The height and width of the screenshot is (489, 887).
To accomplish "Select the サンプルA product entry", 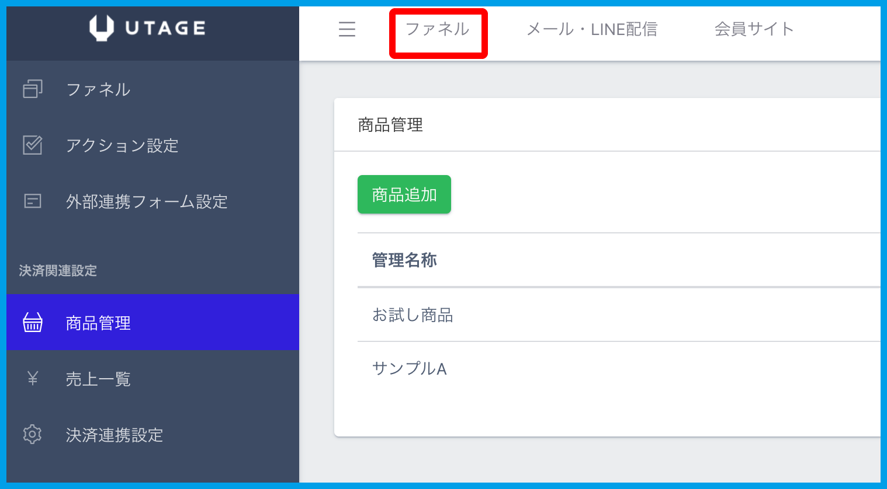I will 409,369.
